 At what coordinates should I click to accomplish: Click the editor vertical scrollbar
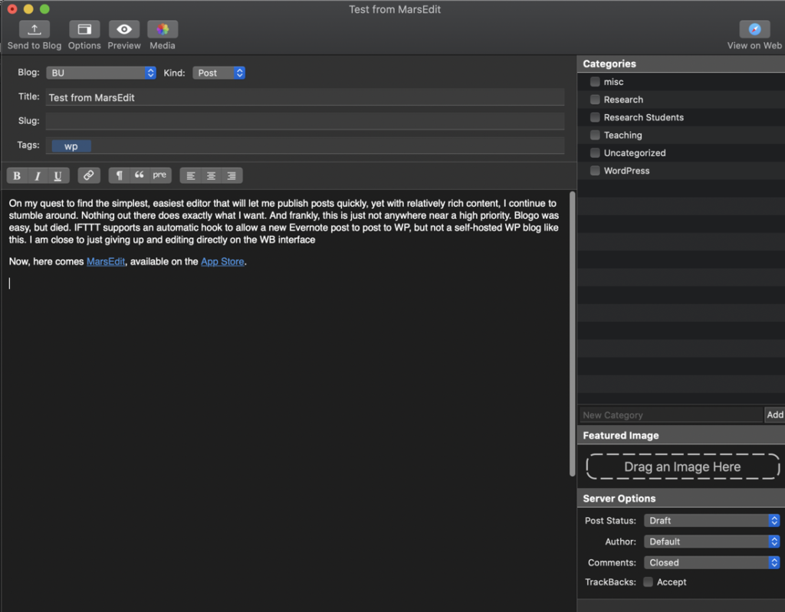tap(572, 334)
